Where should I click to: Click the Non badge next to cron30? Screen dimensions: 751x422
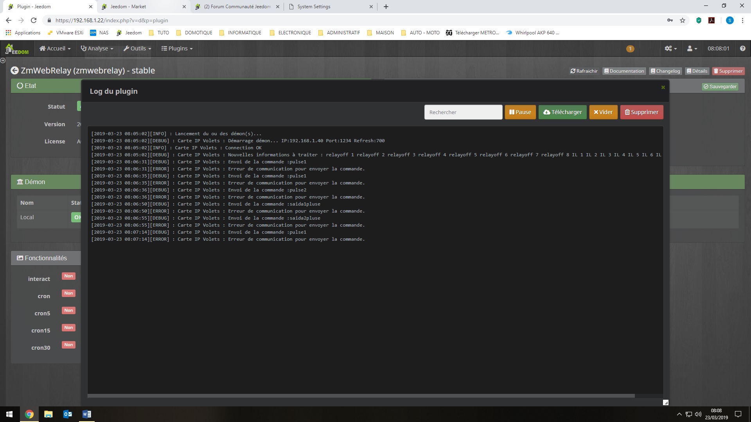pos(68,345)
